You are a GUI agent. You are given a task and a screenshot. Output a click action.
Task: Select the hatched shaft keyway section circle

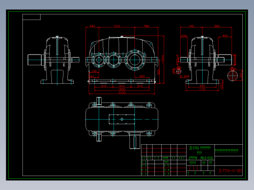click(x=233, y=76)
